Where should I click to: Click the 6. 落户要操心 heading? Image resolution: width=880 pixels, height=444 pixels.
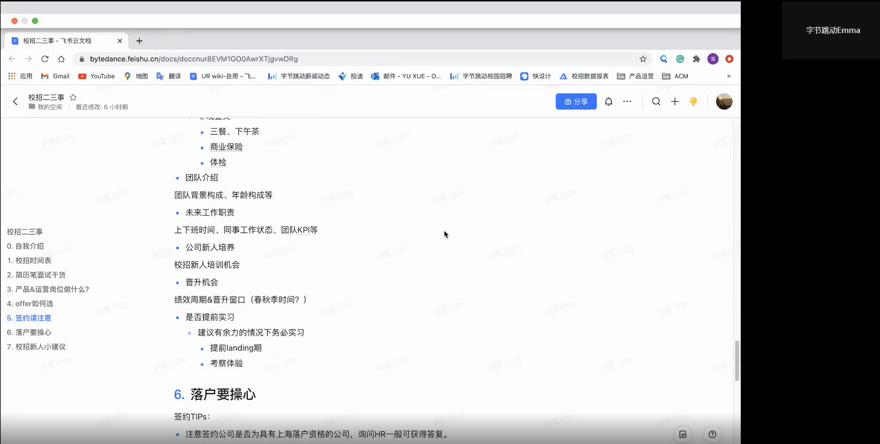(215, 394)
